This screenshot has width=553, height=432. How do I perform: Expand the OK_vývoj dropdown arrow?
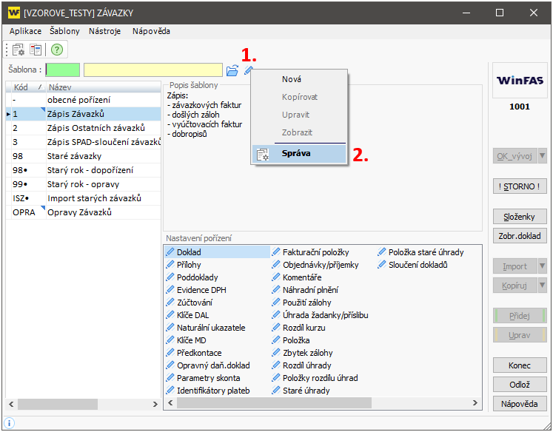click(543, 156)
